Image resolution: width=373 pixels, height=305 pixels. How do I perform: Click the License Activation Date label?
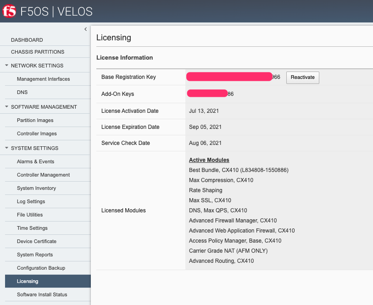click(130, 111)
